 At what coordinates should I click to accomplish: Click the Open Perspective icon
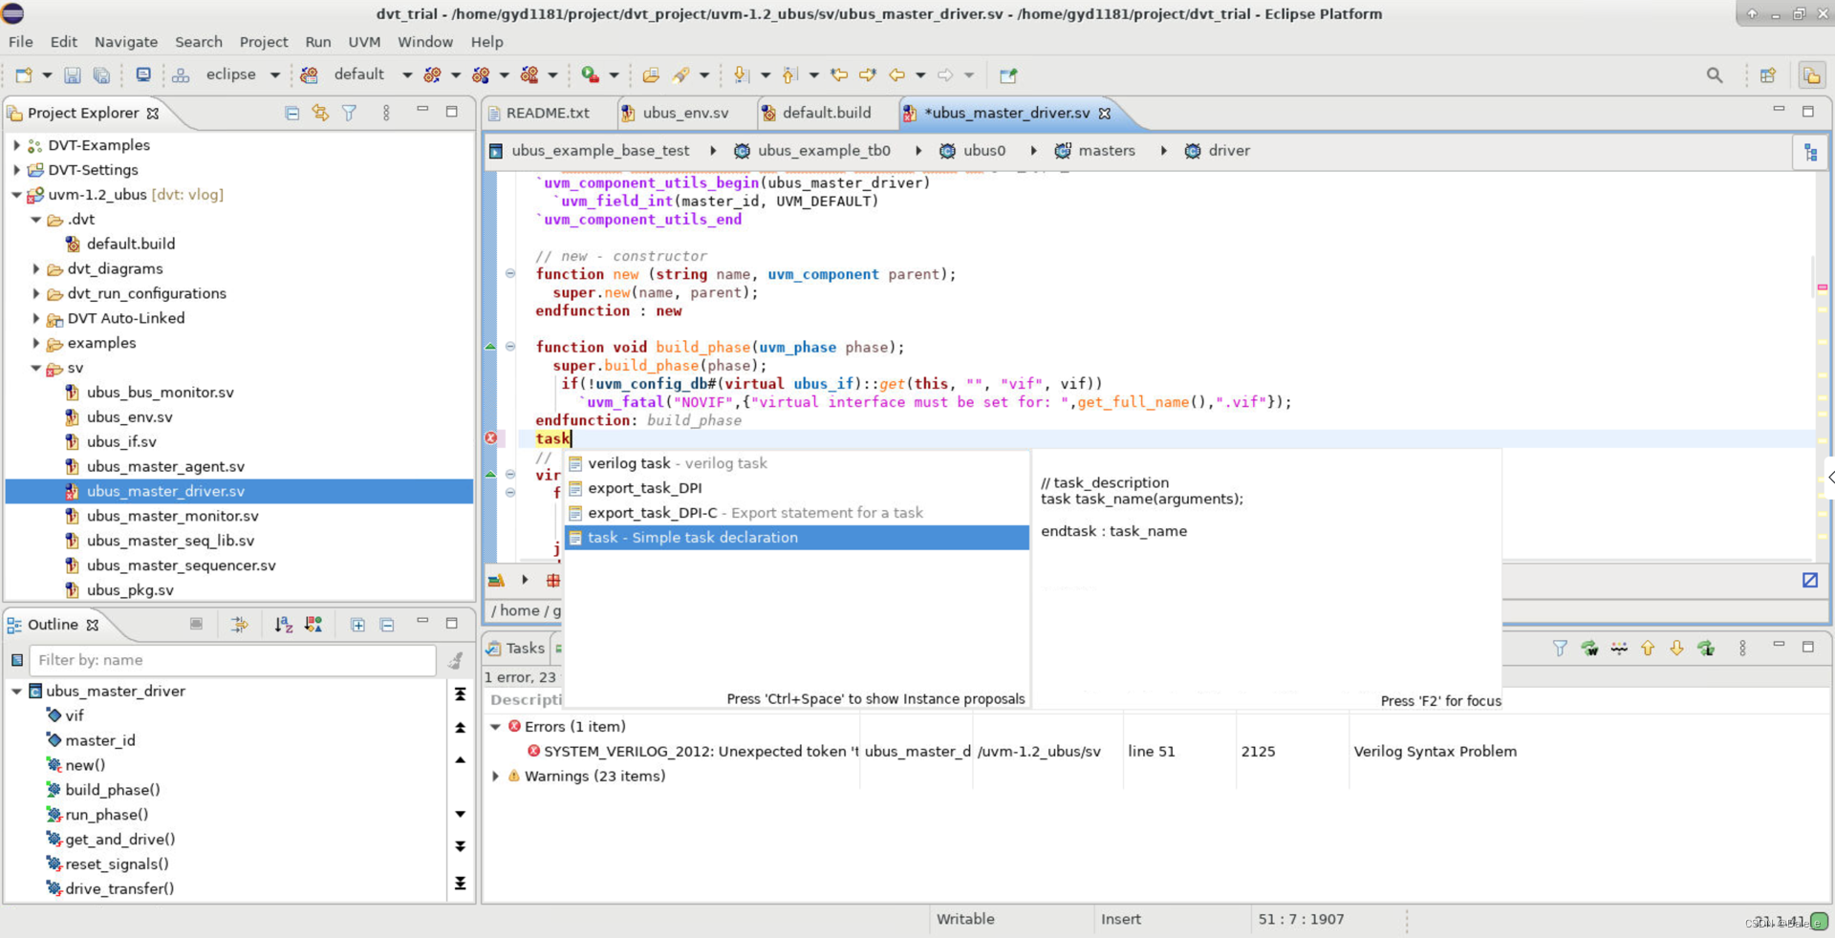(1767, 75)
